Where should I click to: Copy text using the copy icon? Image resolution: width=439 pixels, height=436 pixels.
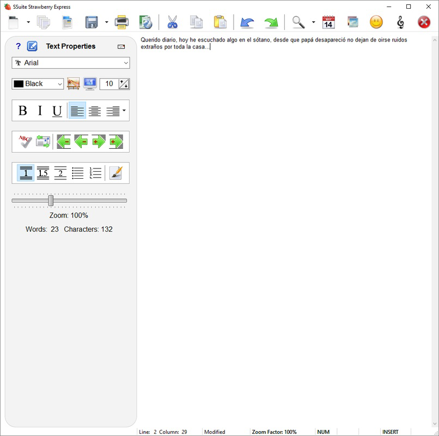coord(196,22)
